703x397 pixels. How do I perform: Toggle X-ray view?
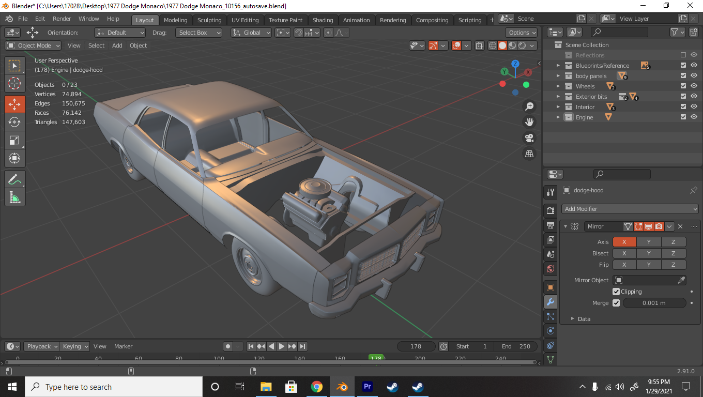pyautogui.click(x=479, y=45)
